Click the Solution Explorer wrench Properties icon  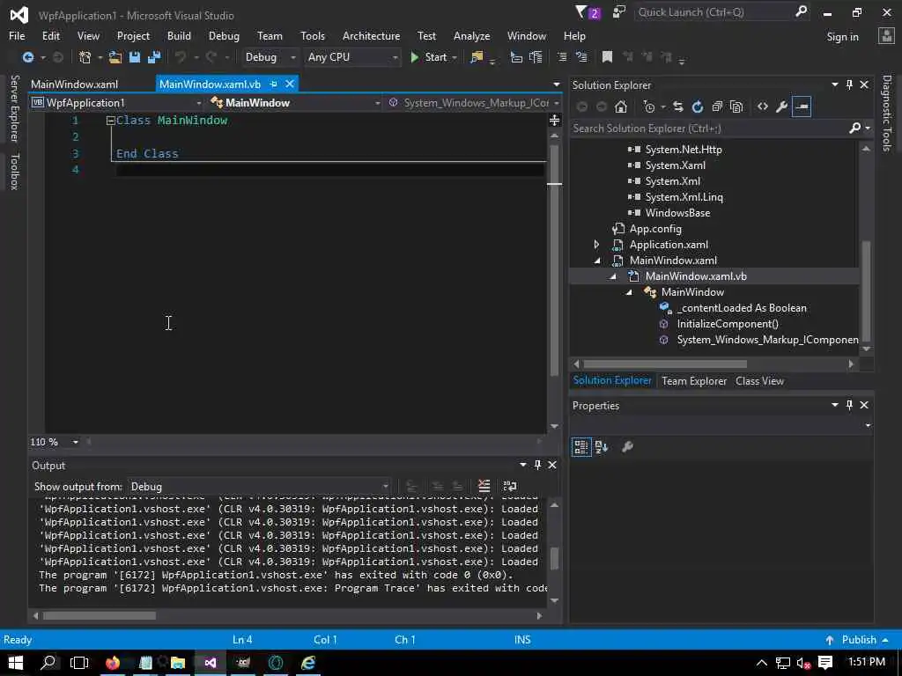(782, 107)
